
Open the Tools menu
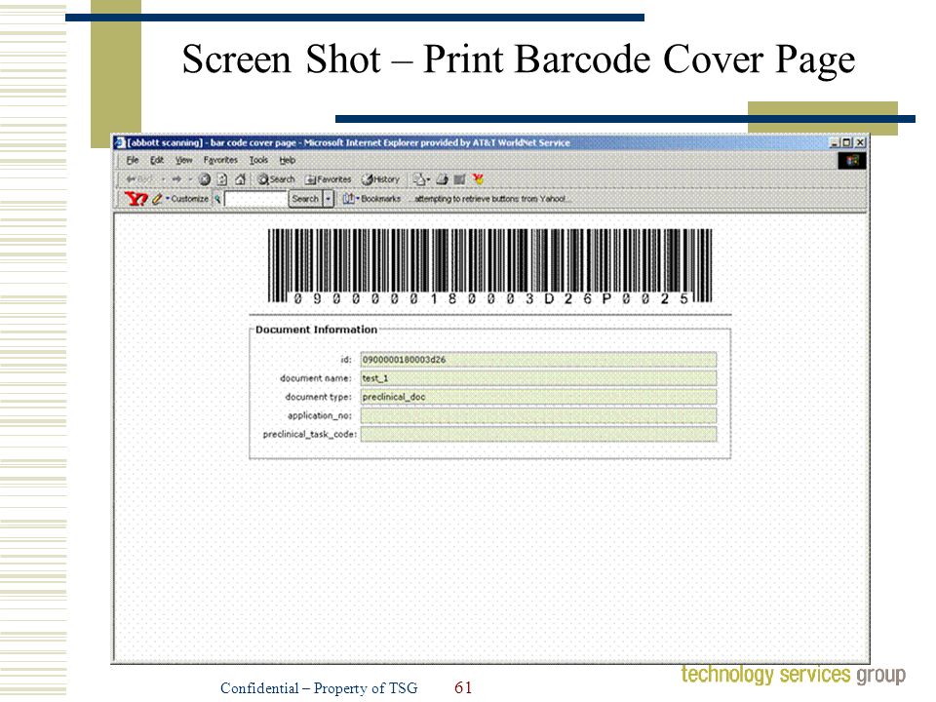coord(258,160)
